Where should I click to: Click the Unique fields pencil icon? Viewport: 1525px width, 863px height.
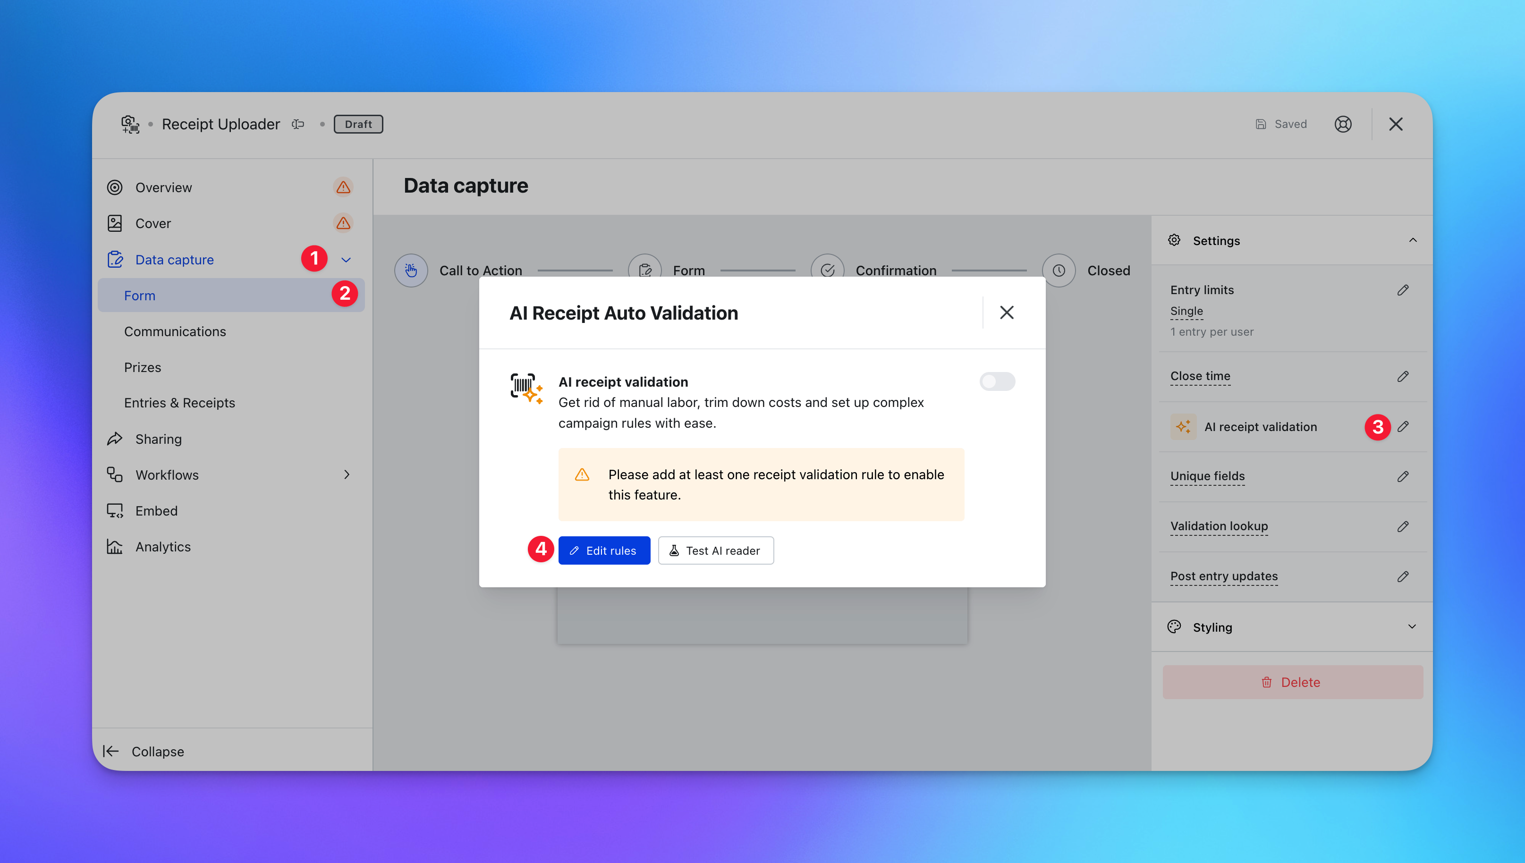(1402, 476)
